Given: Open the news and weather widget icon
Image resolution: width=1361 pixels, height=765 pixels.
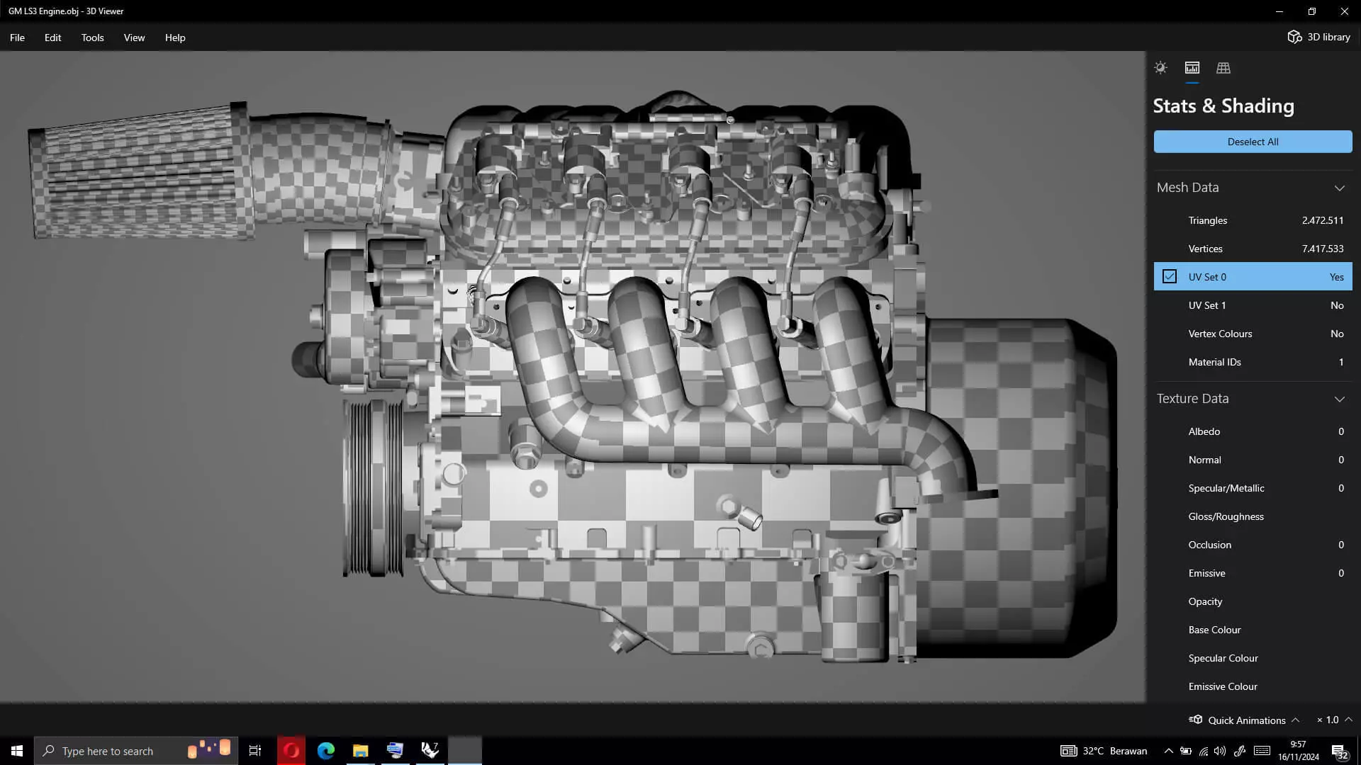Looking at the screenshot, I should coord(1068,751).
